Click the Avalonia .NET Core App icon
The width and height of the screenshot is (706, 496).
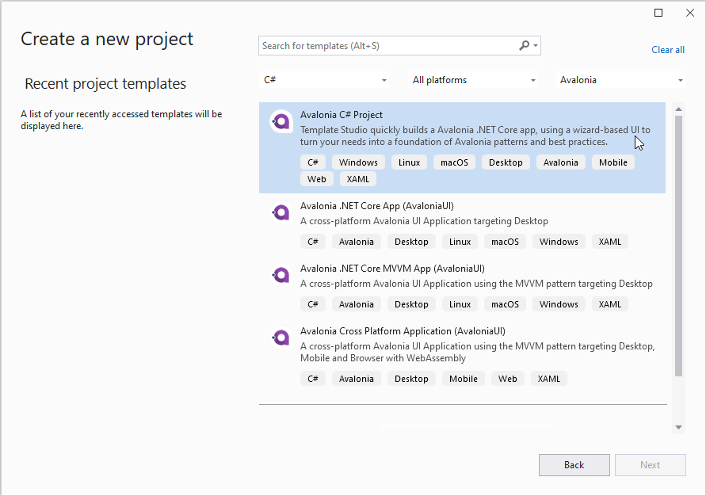coord(281,212)
